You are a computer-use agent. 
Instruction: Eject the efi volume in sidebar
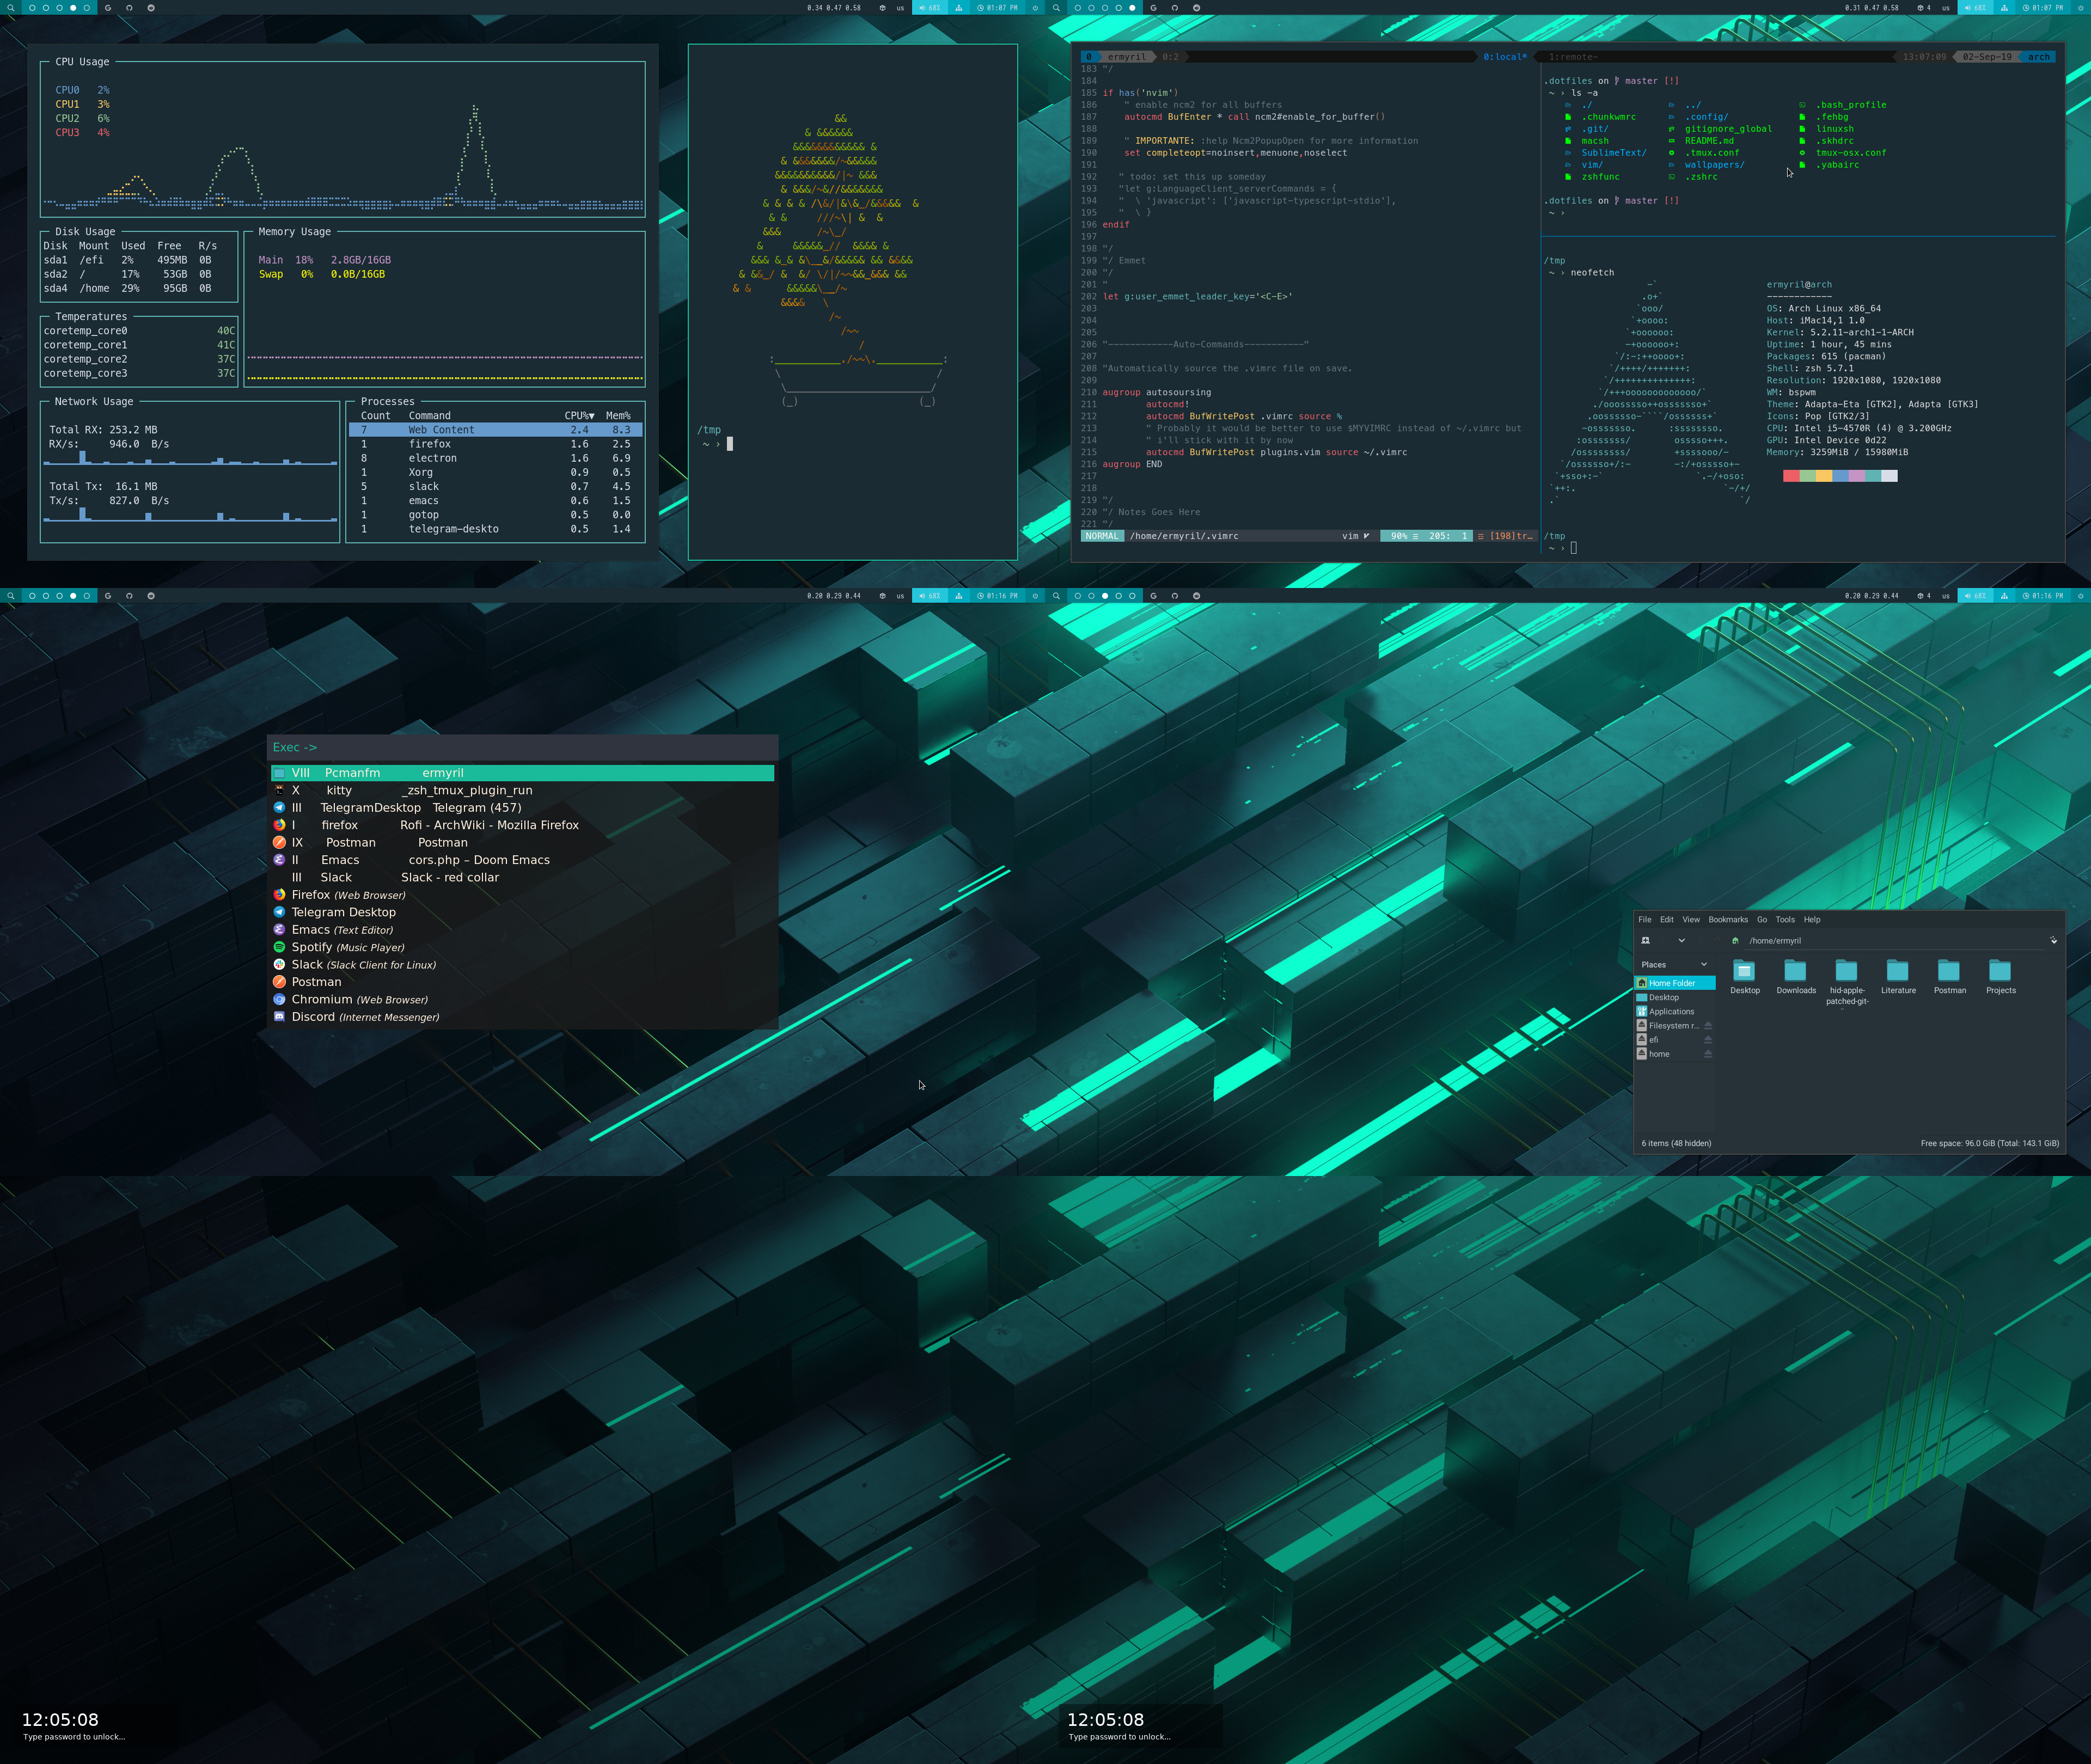1708,1040
